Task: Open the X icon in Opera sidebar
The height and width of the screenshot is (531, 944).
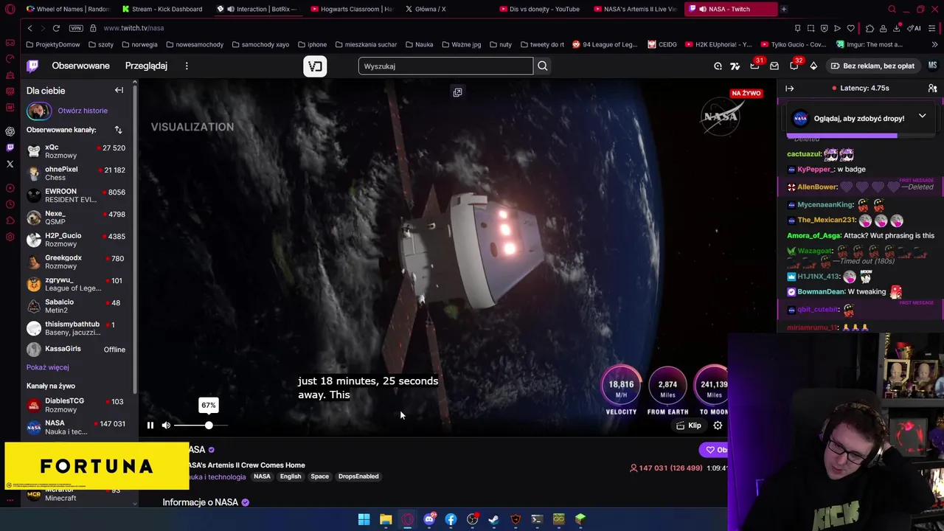Action: coord(10,164)
